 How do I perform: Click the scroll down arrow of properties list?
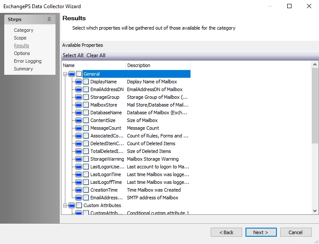pos(315,211)
